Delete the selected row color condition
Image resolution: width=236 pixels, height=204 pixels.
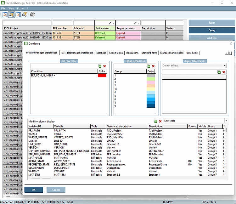point(104,66)
